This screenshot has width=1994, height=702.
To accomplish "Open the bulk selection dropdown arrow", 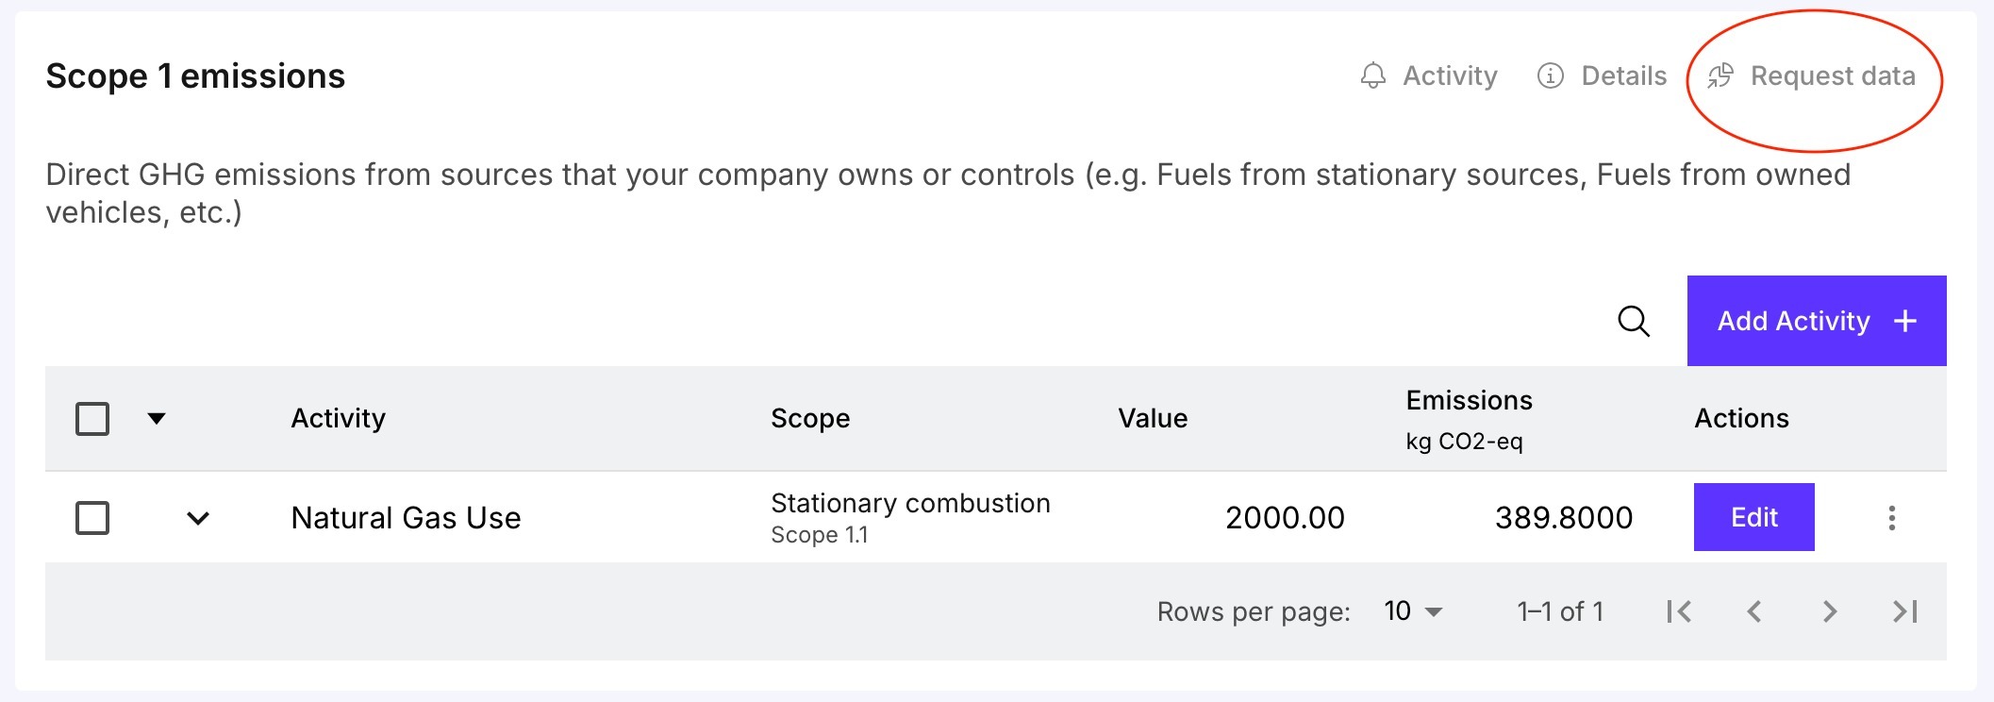I will coord(157,418).
